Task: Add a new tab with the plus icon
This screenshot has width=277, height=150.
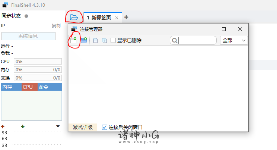Action: [126, 17]
